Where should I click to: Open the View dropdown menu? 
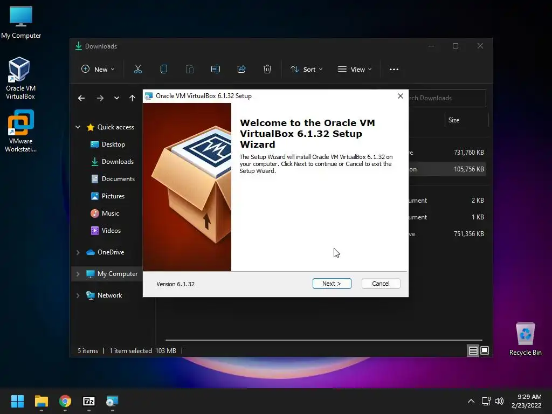(x=355, y=70)
